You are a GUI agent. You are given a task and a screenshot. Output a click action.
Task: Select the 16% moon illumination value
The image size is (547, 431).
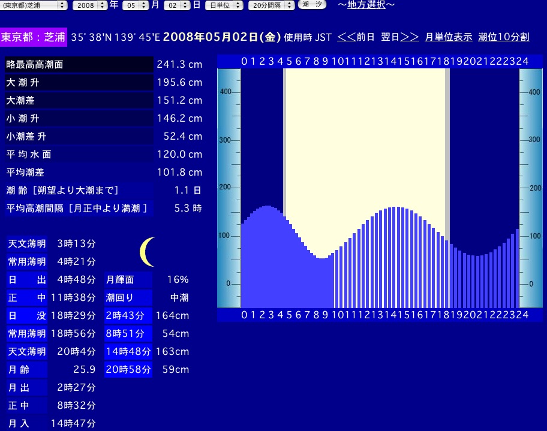click(178, 280)
